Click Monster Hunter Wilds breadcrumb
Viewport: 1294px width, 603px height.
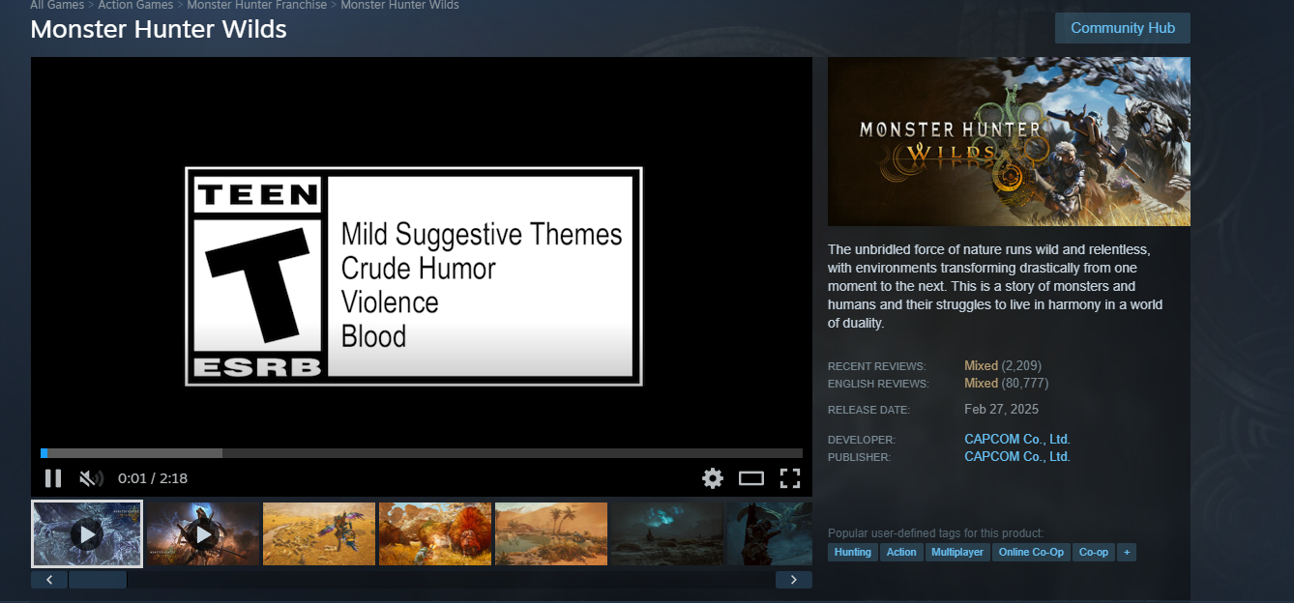(399, 5)
